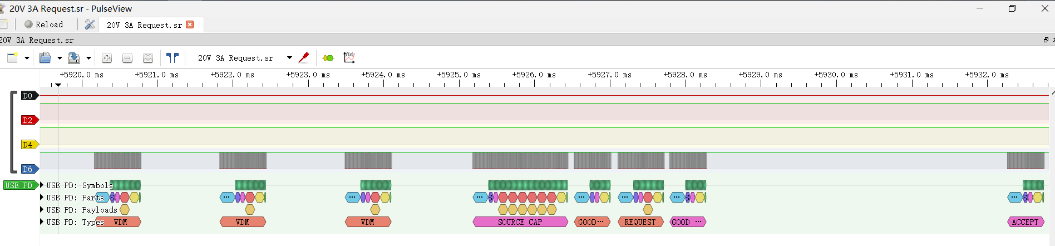The height and width of the screenshot is (246, 1055).
Task: Click the +5926.0 ms ruler mark
Action: point(534,75)
